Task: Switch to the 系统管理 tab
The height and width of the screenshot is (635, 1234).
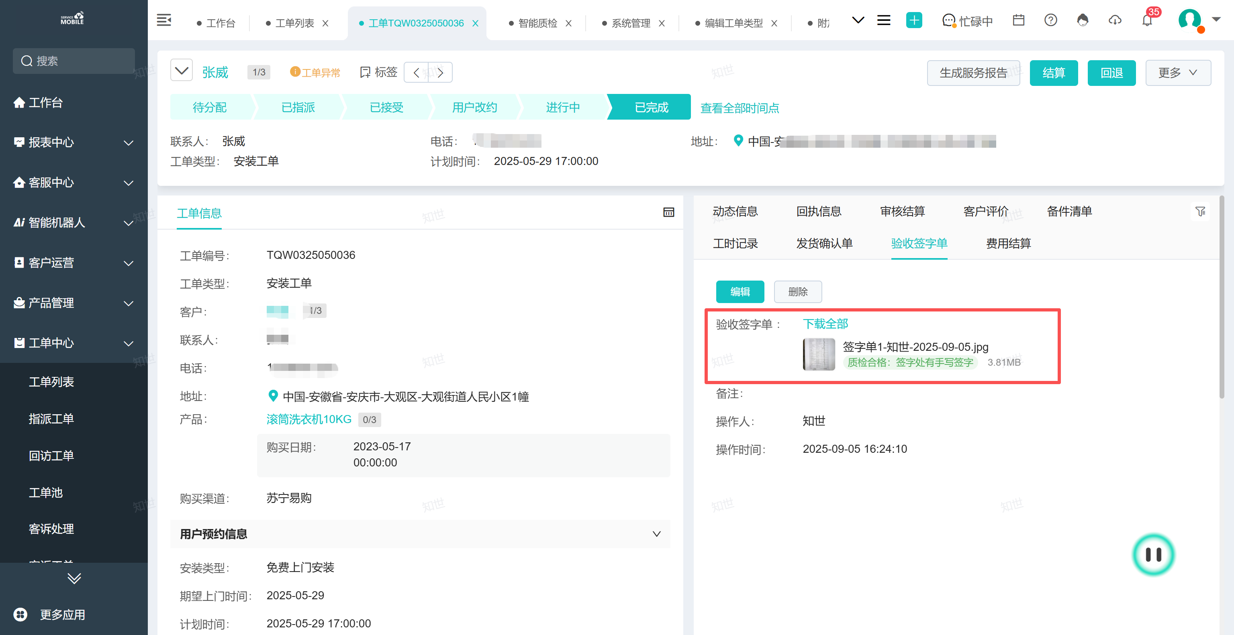Action: coord(627,23)
